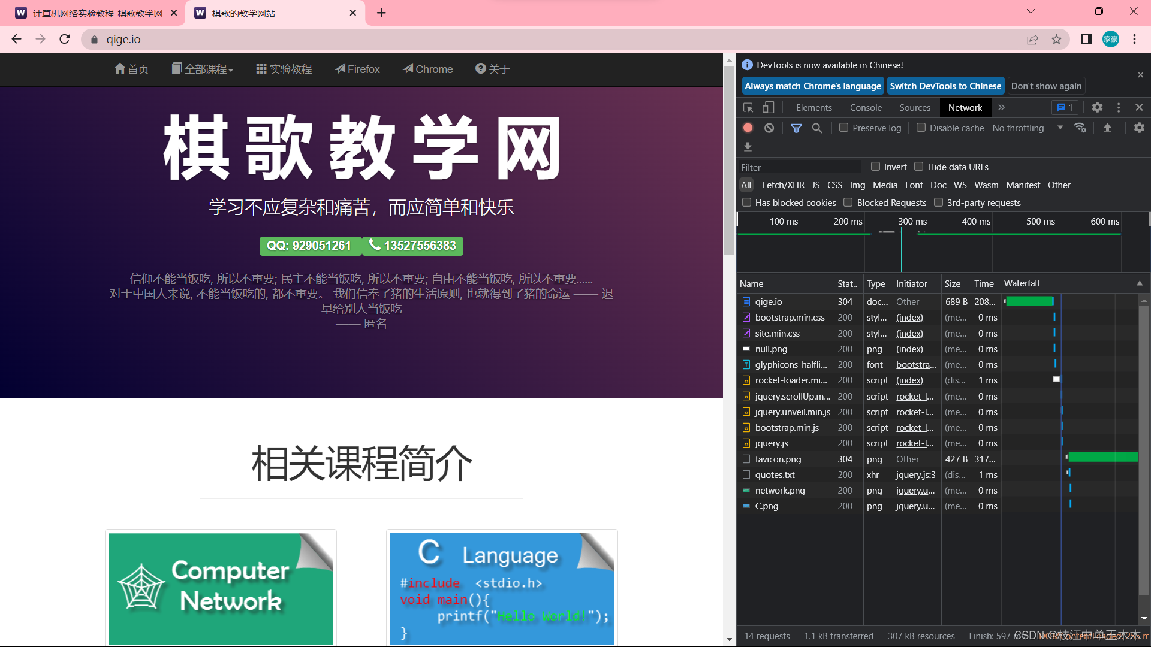This screenshot has width=1151, height=647.
Task: Click the import HAR upload icon
Action: [1107, 128]
